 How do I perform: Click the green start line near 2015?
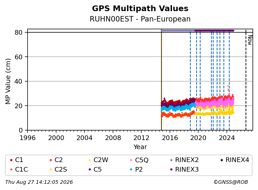(x=161, y=80)
